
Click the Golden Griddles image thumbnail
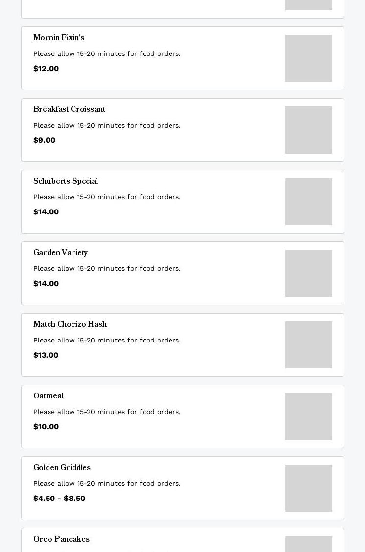coord(309,488)
